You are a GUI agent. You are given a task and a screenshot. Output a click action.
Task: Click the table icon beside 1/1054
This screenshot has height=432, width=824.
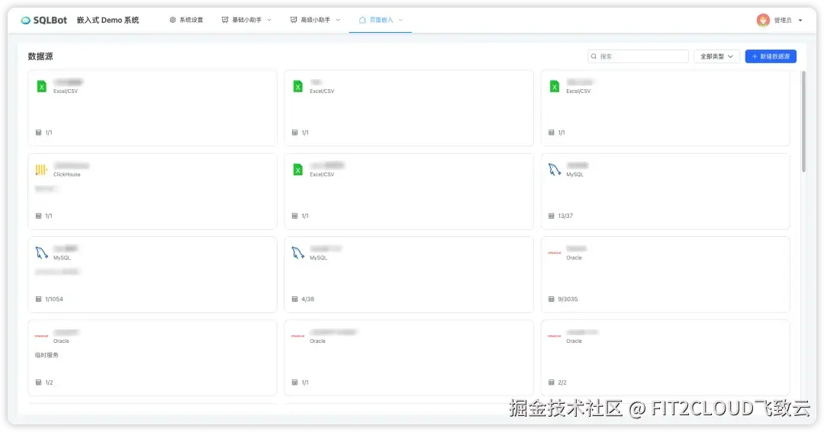[x=38, y=299]
